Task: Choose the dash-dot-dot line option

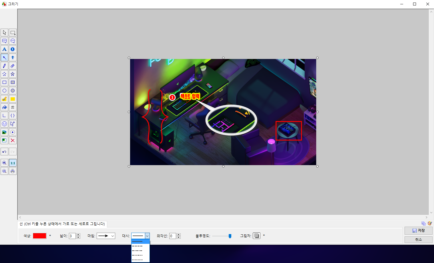Action: [x=140, y=255]
